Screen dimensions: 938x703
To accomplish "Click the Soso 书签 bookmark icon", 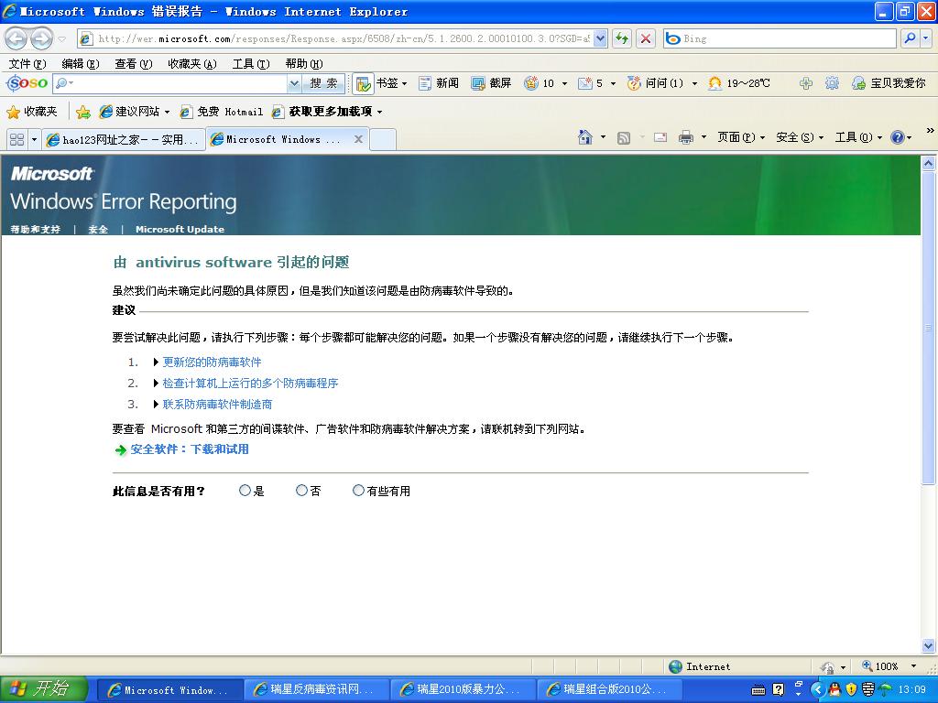I will click(363, 83).
